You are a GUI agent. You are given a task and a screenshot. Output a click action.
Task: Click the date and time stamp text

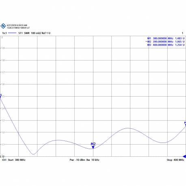coord(17,25)
